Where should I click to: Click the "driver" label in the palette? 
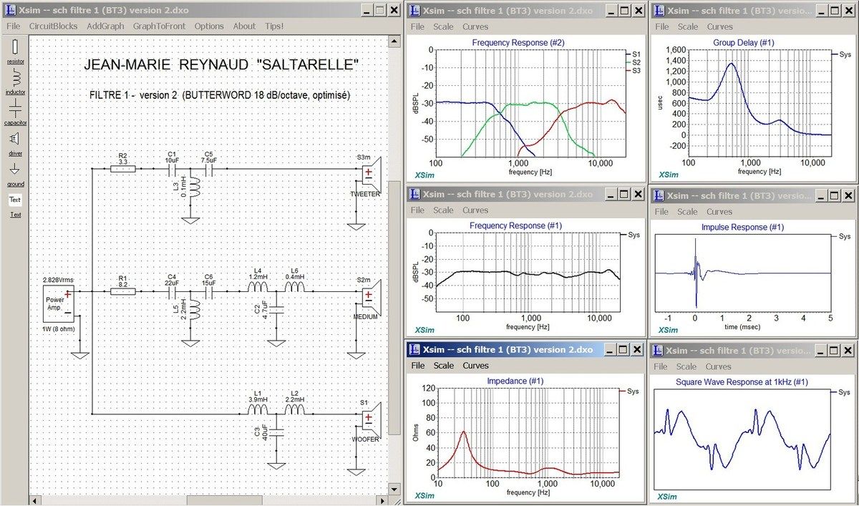point(15,153)
